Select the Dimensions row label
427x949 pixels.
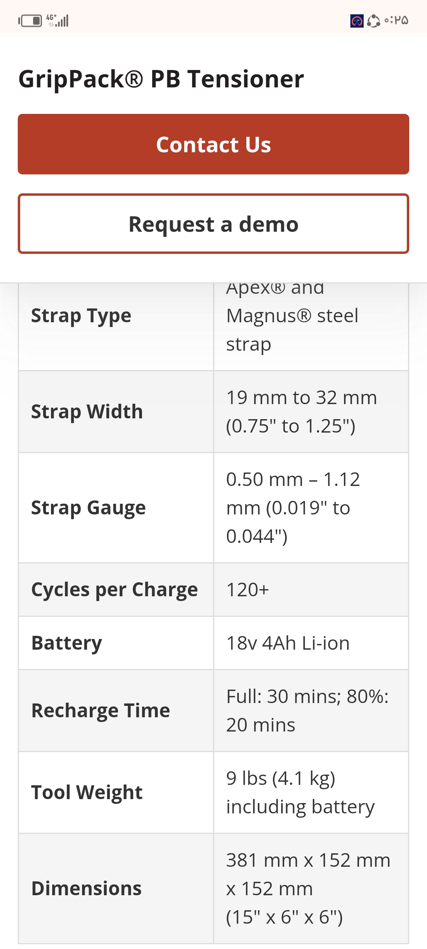point(86,889)
